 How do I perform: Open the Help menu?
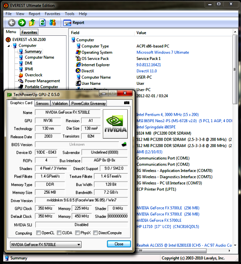pyautogui.click(x=83, y=14)
